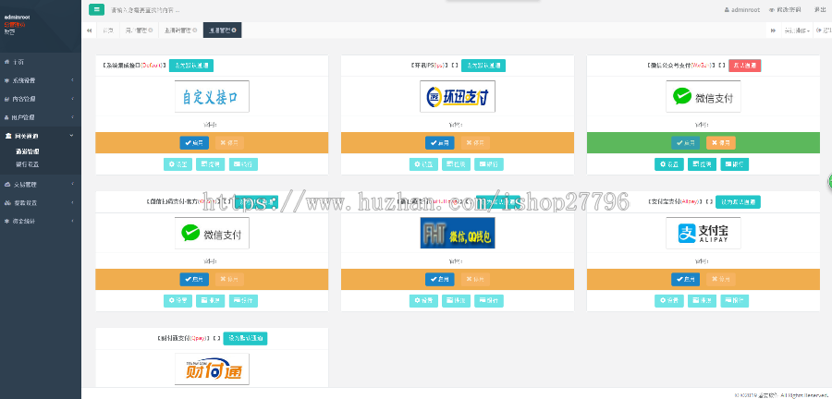This screenshot has width=832, height=399.
Task: Enable the FHT QQ wallet channel
Action: click(440, 279)
